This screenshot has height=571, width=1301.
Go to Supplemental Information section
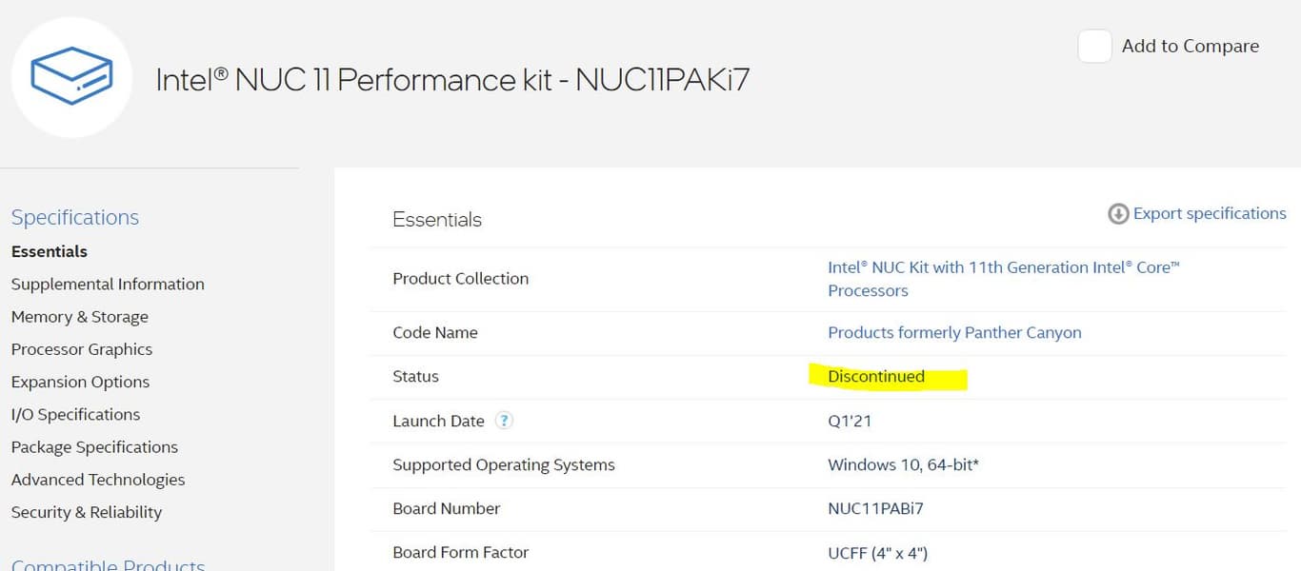108,284
